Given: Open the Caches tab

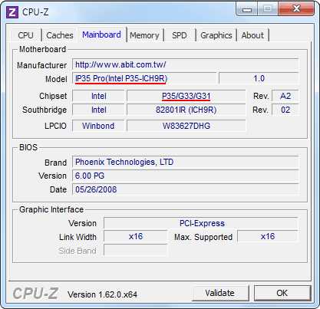Looking at the screenshot, I should tap(60, 35).
